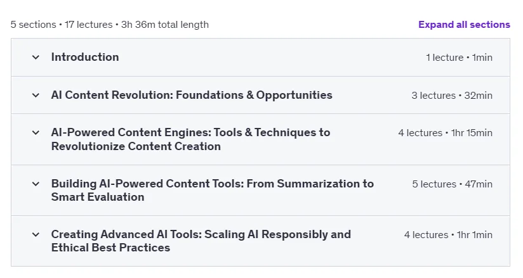Click 'Ethical Best Practices' title second line
Screen dimensions: 523x278
[x=110, y=248]
